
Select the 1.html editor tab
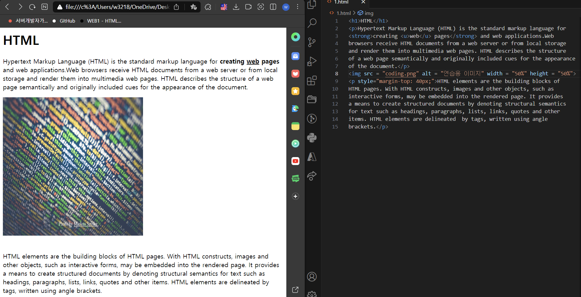pyautogui.click(x=345, y=3)
